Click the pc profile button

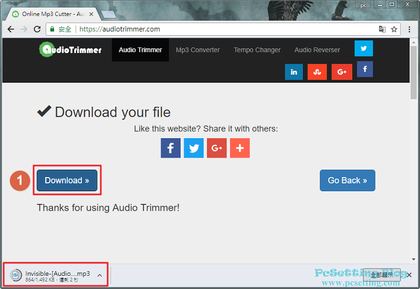363,5
